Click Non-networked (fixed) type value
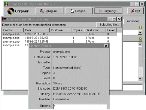 pos(67,68)
